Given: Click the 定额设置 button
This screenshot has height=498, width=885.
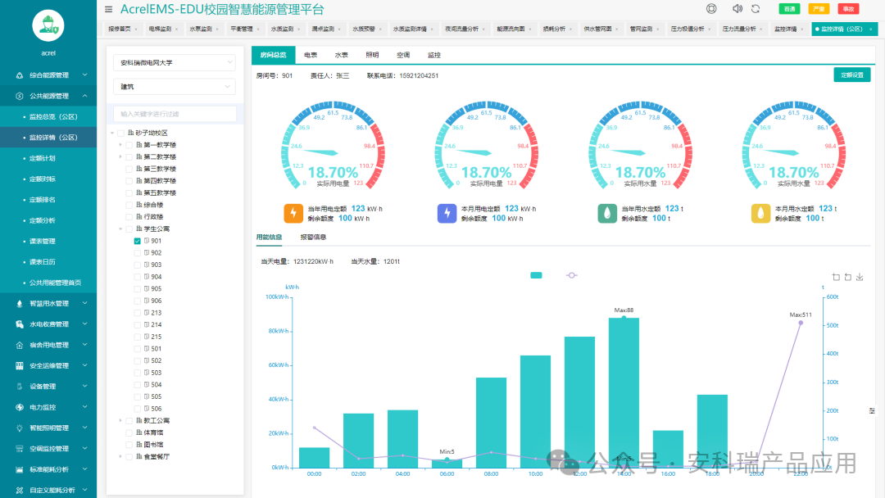Looking at the screenshot, I should click(851, 75).
